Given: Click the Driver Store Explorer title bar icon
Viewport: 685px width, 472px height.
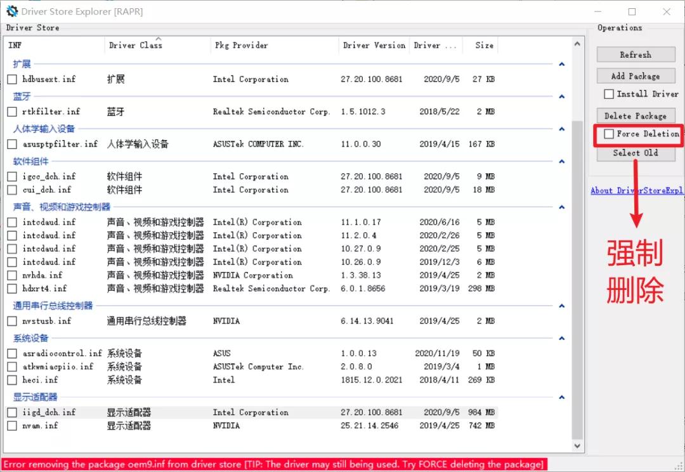Looking at the screenshot, I should coord(11,11).
